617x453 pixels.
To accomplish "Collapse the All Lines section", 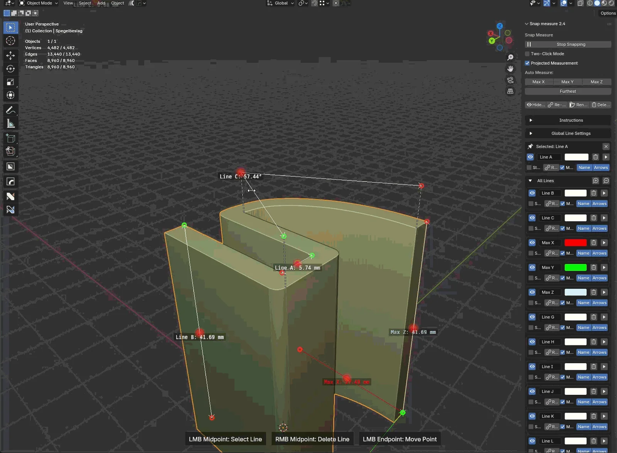I will [531, 180].
